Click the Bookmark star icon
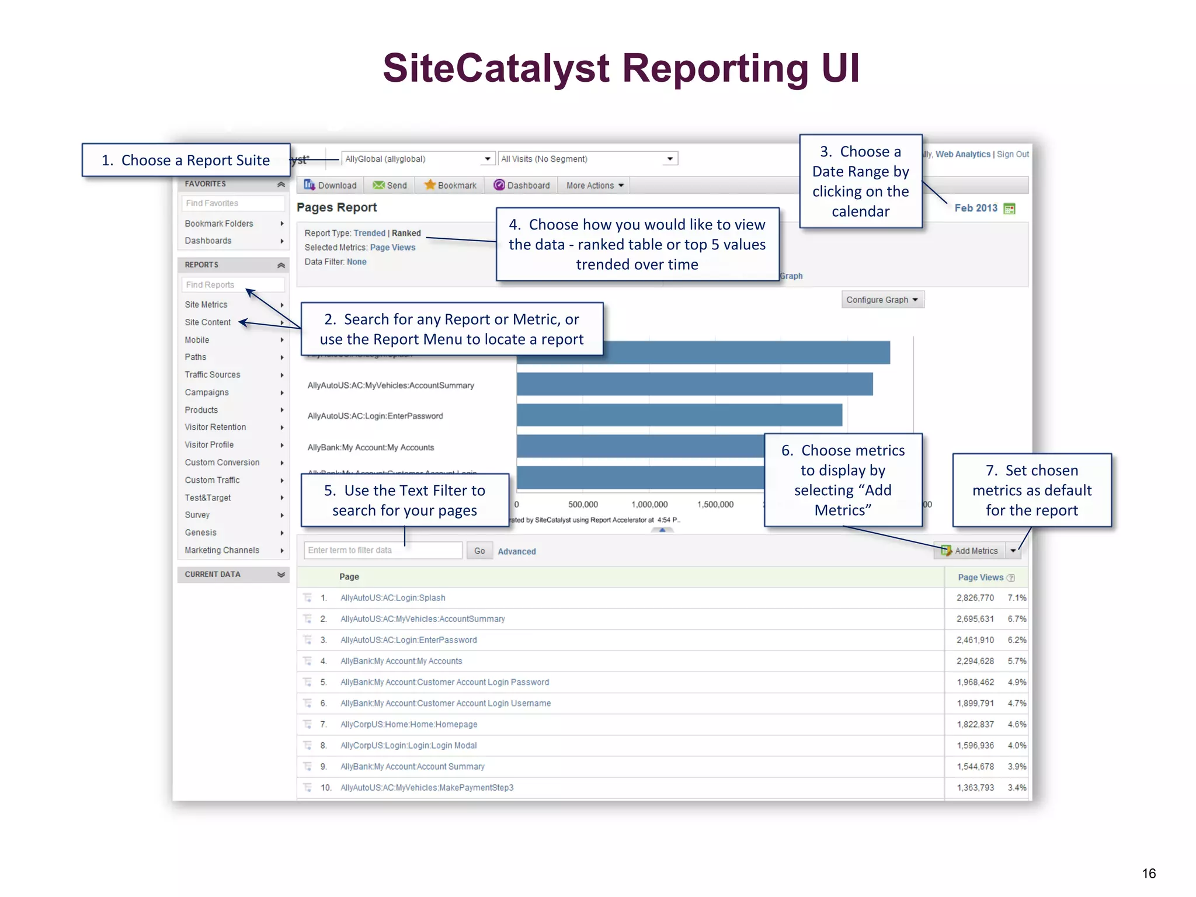Image resolution: width=1196 pixels, height=897 pixels. (430, 185)
